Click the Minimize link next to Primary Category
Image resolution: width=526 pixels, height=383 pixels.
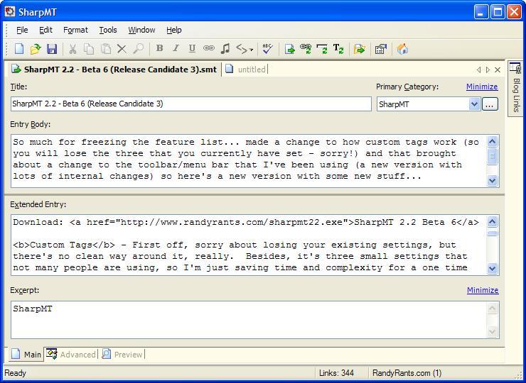[482, 87]
